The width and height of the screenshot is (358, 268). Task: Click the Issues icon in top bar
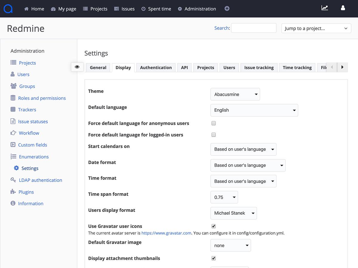(x=117, y=9)
